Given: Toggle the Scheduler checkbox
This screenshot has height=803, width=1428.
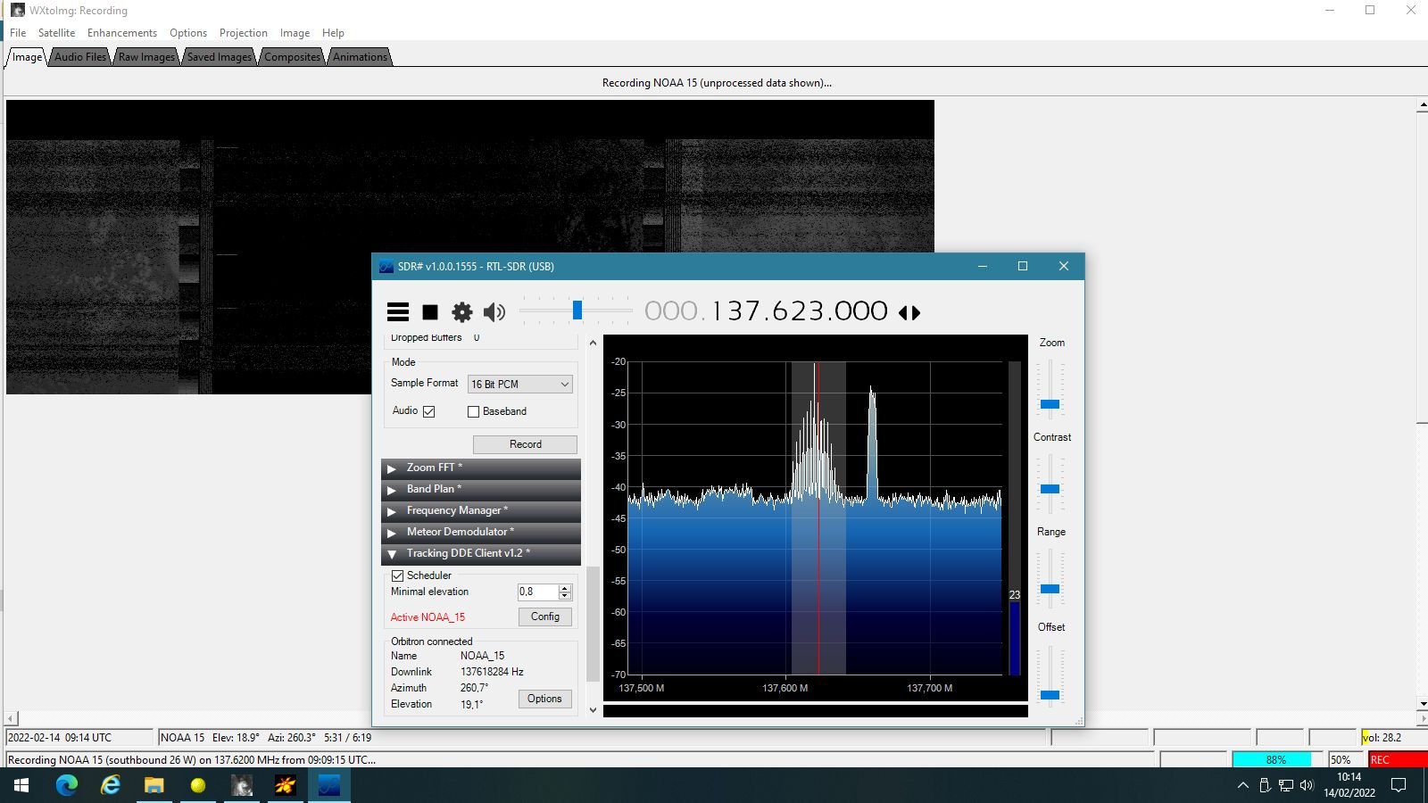Looking at the screenshot, I should pos(397,575).
